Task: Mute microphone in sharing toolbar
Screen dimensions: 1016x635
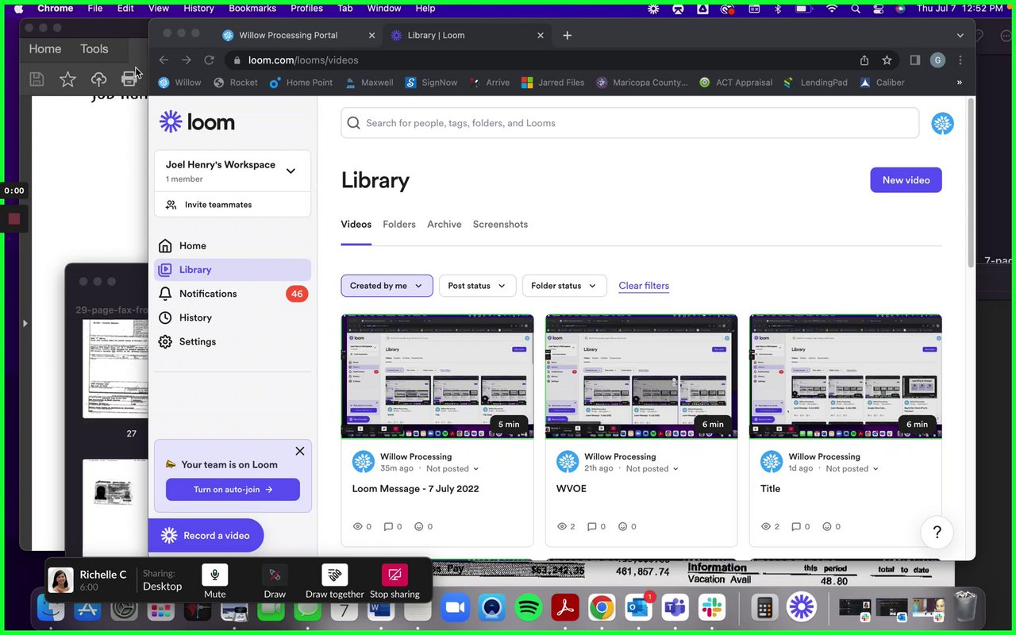Action: (x=214, y=581)
